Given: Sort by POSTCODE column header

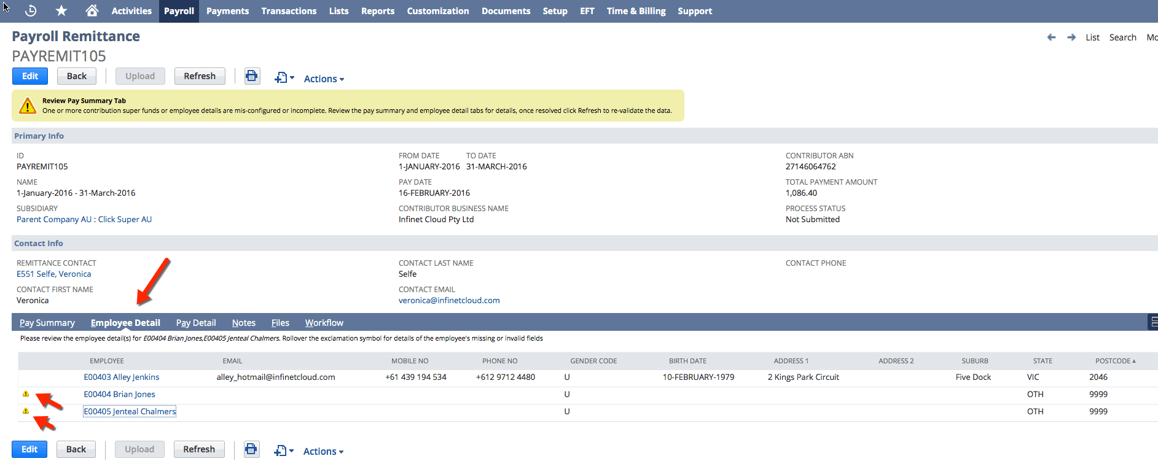Looking at the screenshot, I should point(1115,361).
